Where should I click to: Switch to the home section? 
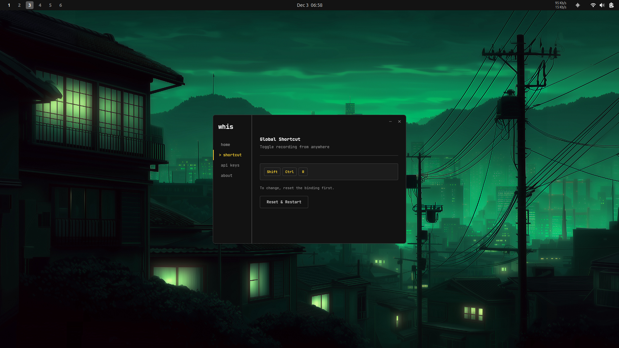pyautogui.click(x=225, y=145)
